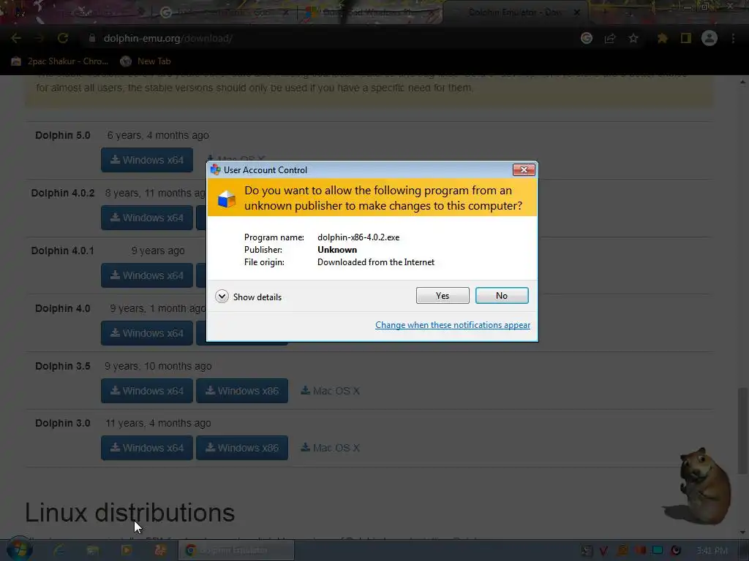The height and width of the screenshot is (561, 749).
Task: Click the 'Unknown' publisher text
Action: pos(336,250)
